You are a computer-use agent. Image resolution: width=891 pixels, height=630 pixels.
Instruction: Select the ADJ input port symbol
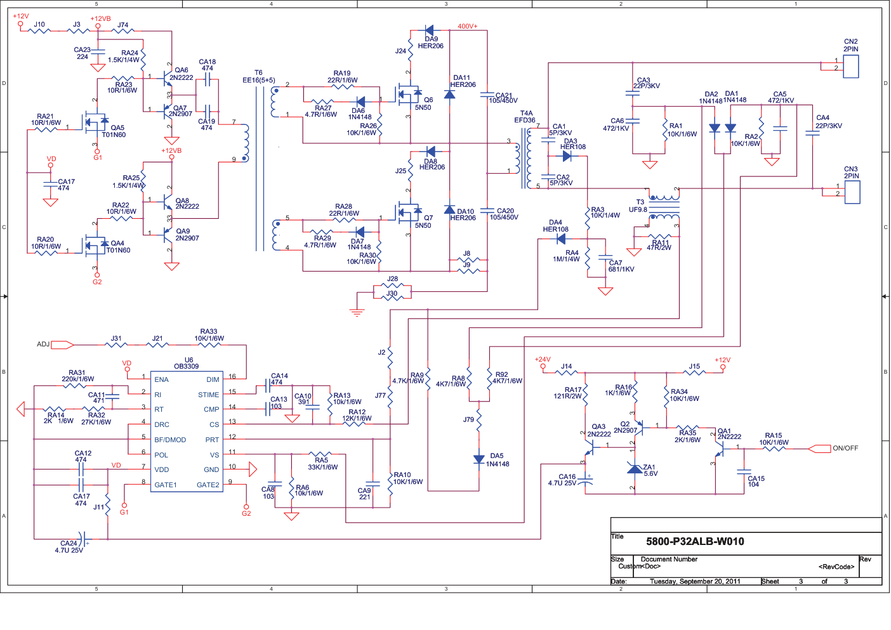tap(62, 345)
